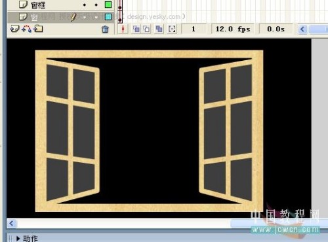Enable Onion Skin in the timeline

136,29
